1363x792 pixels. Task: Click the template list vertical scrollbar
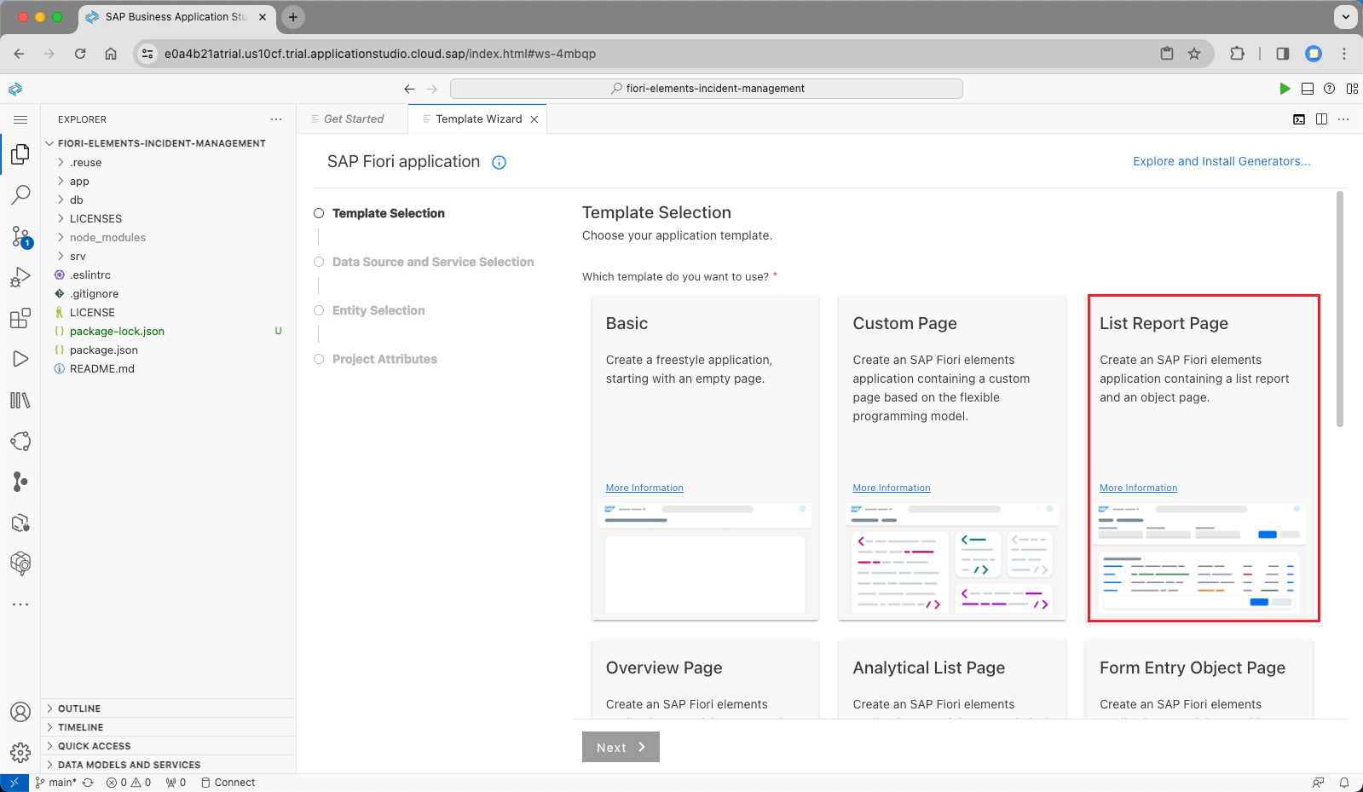1339,309
